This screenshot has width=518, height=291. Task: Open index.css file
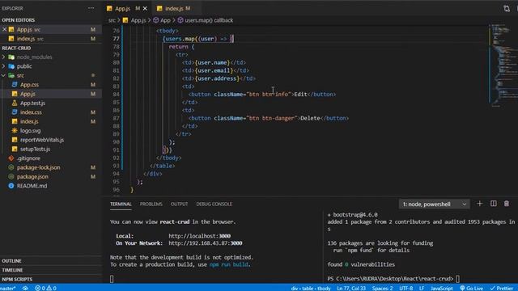31,112
